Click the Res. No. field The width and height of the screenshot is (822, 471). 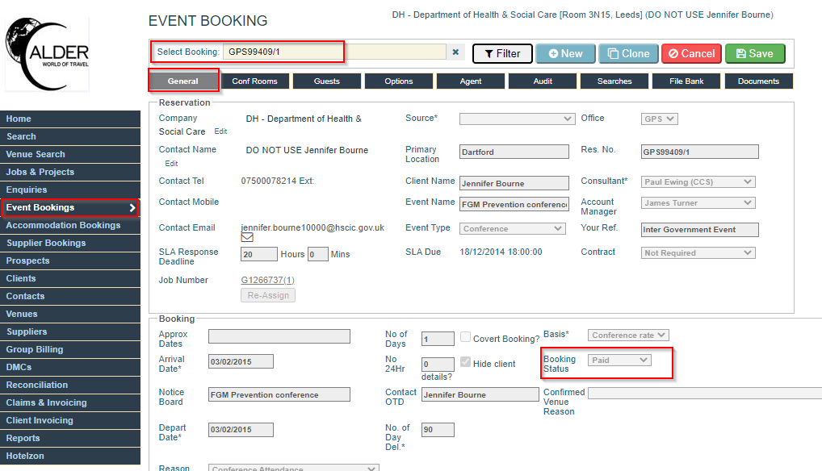(x=699, y=152)
